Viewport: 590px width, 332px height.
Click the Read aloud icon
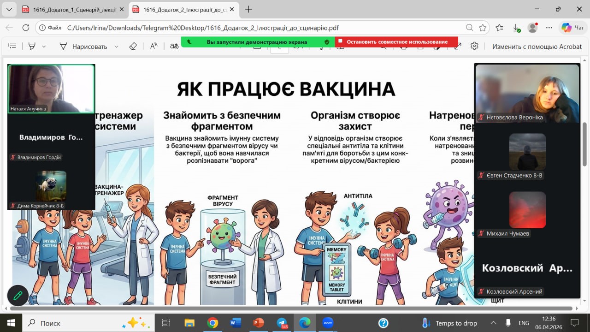pos(154,46)
